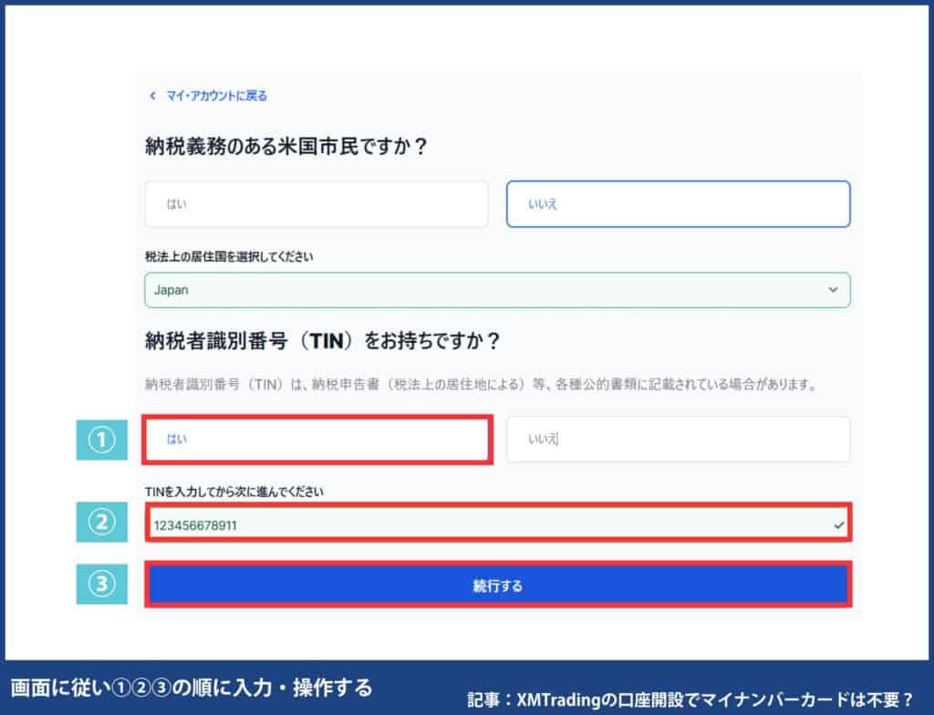
Task: Click the back chevron beside マイ・アカウントに戻る
Action: click(152, 96)
